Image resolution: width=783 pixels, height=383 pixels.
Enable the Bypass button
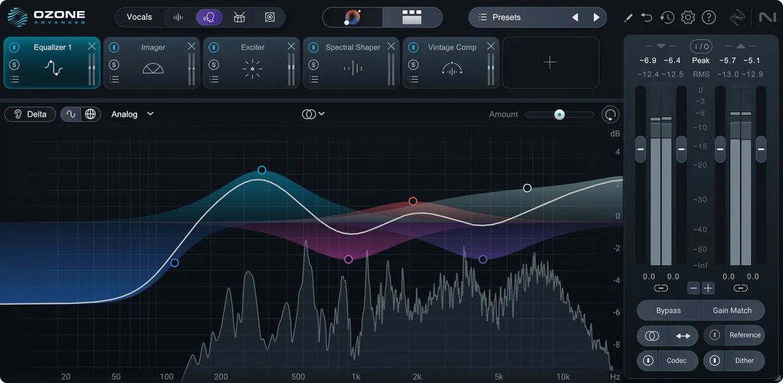[668, 310]
